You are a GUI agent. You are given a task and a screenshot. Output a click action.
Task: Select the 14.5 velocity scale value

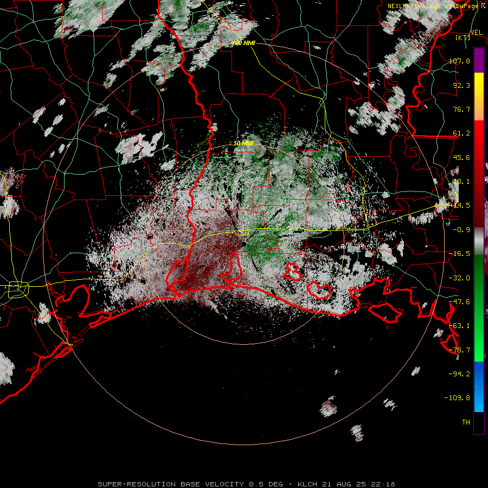click(461, 206)
